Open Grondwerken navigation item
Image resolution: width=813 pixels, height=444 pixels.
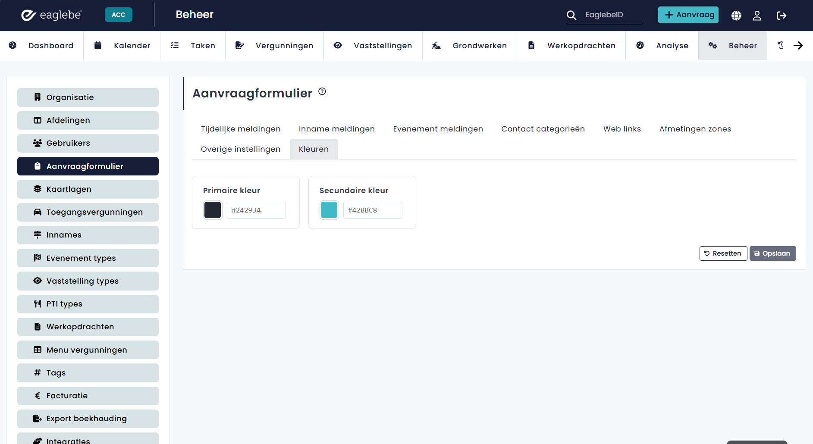pyautogui.click(x=470, y=46)
